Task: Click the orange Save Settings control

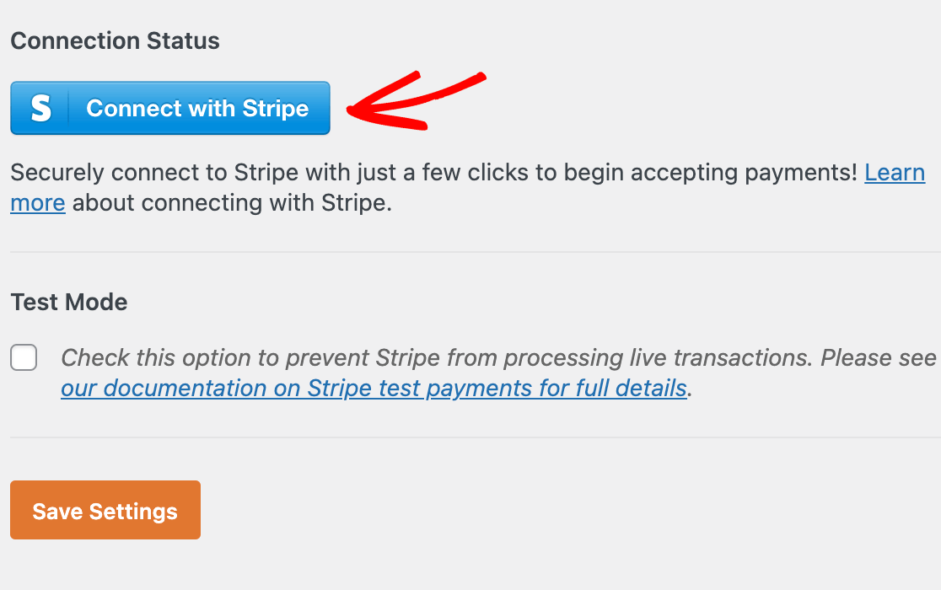Action: [x=105, y=509]
